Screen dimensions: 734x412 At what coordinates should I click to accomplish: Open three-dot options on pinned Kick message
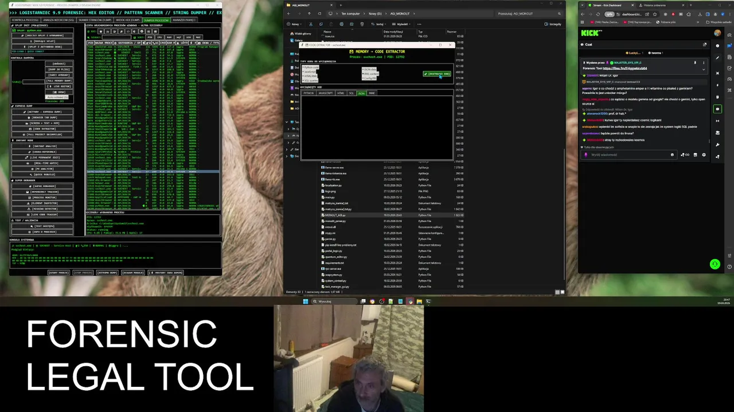[704, 63]
